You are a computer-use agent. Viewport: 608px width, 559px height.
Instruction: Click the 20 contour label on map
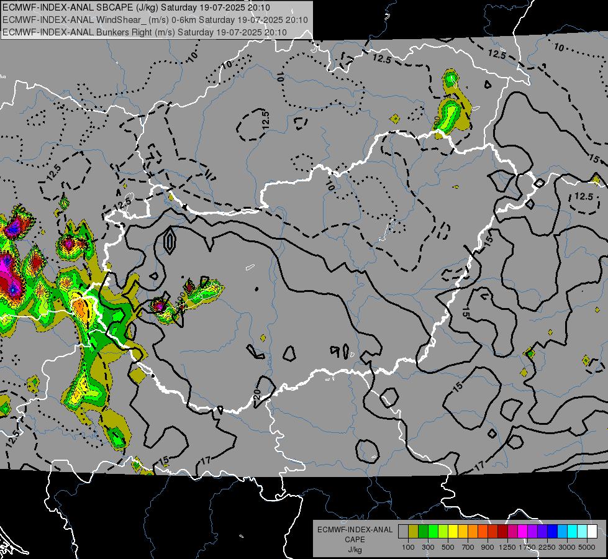[x=257, y=394]
